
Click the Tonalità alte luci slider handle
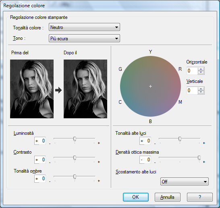[x=180, y=139]
